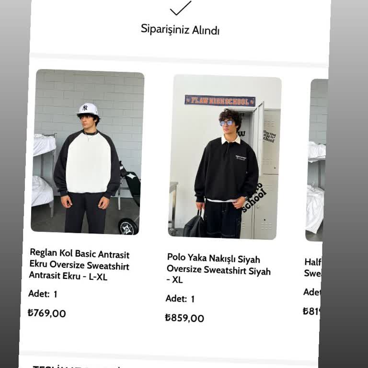Click the Half sweatshirt title on the right
368x368 pixels.
[x=312, y=267]
